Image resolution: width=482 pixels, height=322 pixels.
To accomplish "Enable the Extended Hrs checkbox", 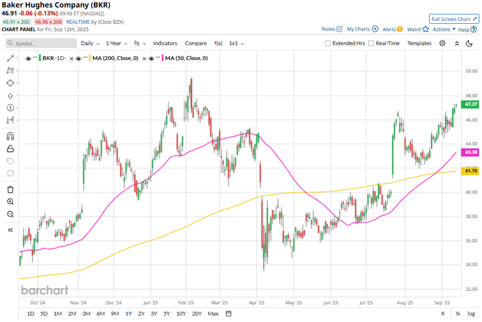I will tap(328, 44).
